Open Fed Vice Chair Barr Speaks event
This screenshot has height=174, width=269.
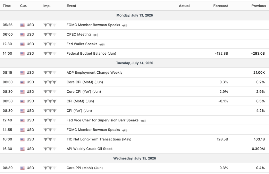[103, 120]
